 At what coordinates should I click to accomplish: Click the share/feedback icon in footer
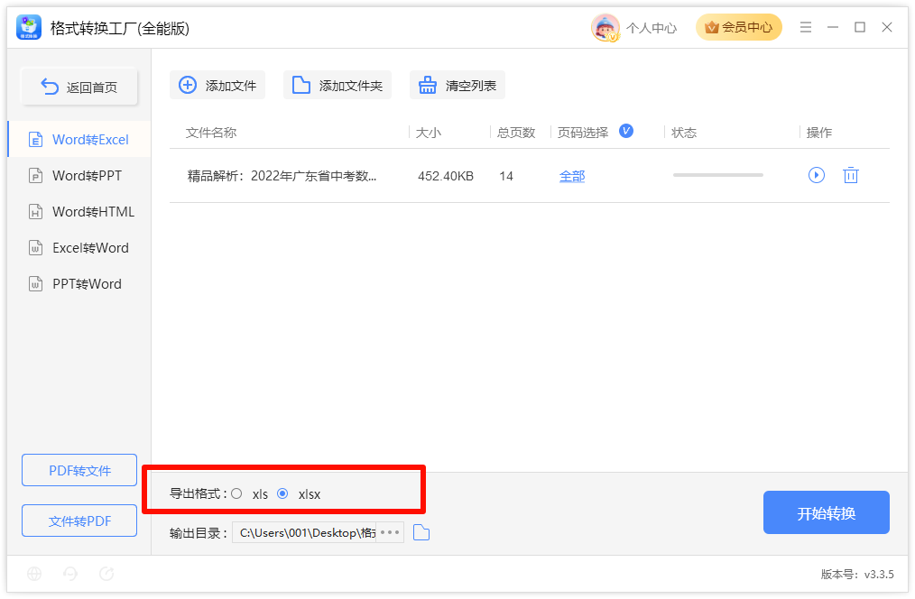point(106,574)
